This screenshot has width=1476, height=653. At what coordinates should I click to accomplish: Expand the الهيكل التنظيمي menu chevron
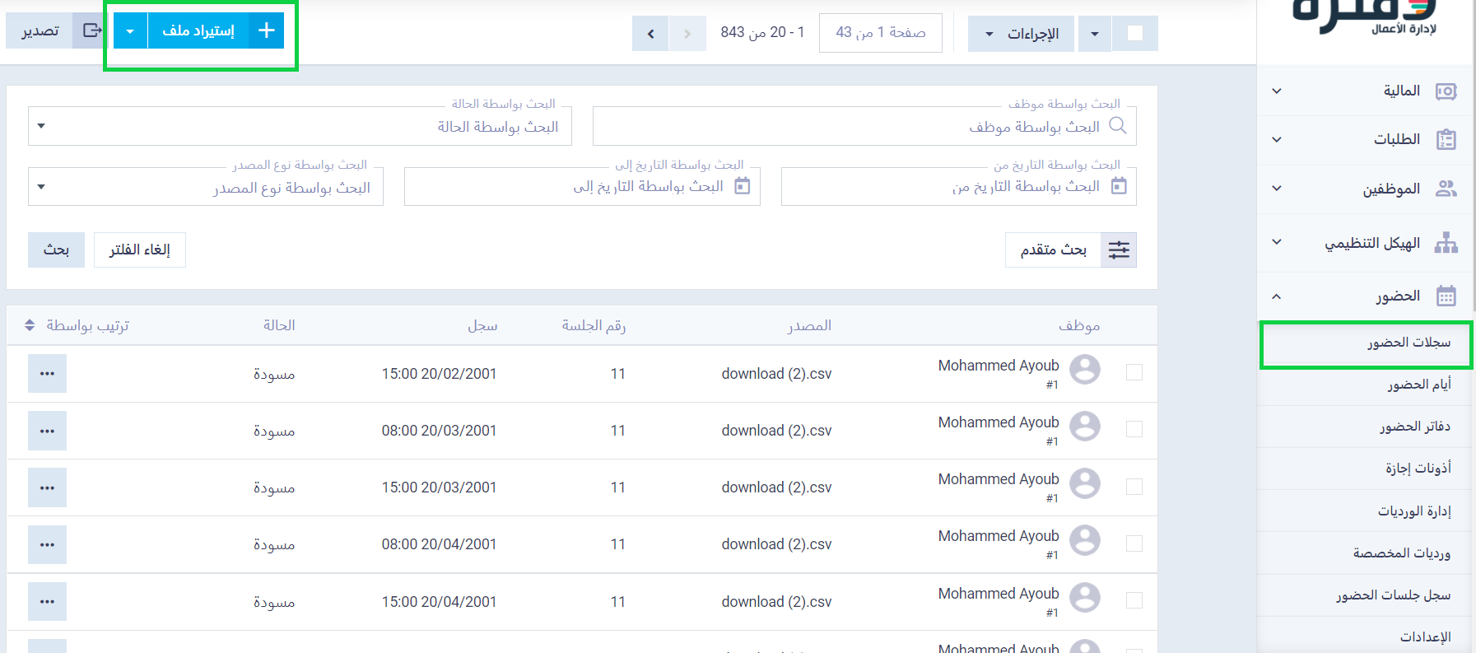(x=1277, y=242)
